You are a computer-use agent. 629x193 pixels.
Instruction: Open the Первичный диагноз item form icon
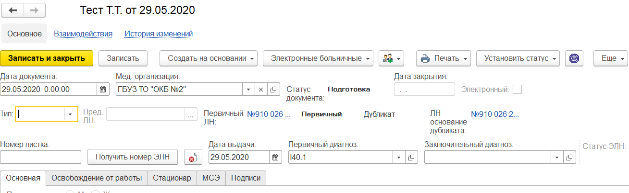click(412, 157)
